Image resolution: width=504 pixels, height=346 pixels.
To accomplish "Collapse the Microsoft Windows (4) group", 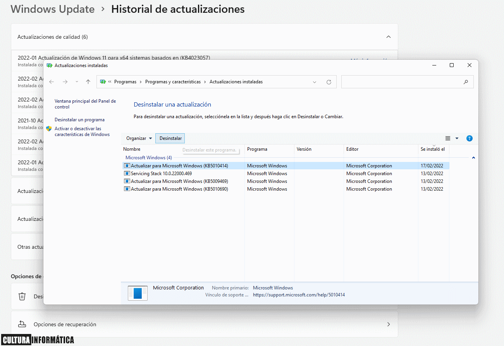I will (473, 158).
